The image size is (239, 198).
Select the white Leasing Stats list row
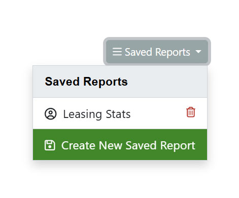(120, 113)
